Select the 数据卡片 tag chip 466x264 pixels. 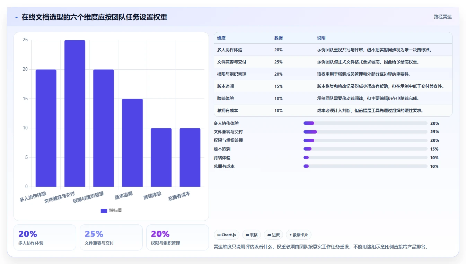(x=299, y=235)
